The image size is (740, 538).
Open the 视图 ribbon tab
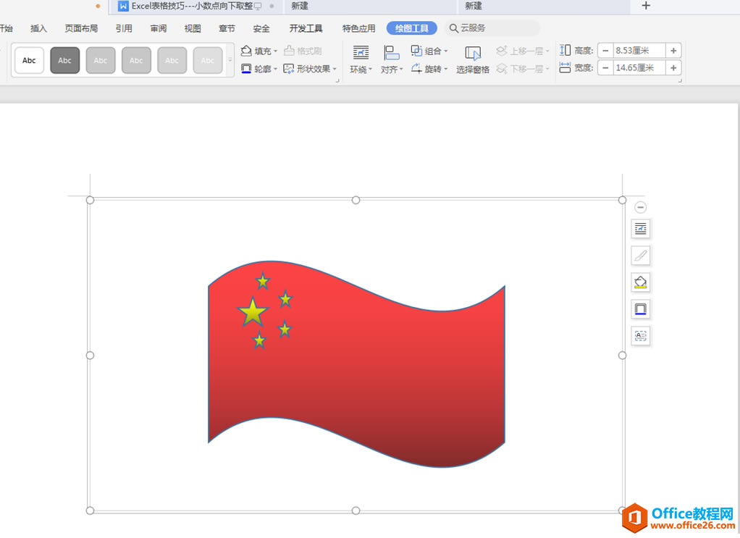point(193,28)
